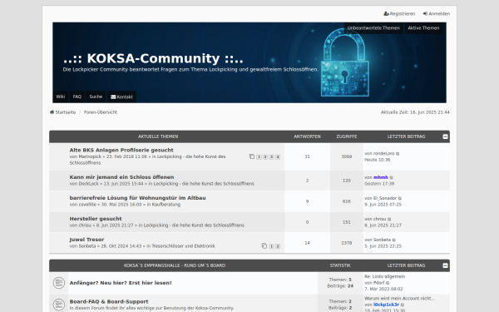Go to page 4 of Alte BKS Anlagen topic

tap(278, 157)
